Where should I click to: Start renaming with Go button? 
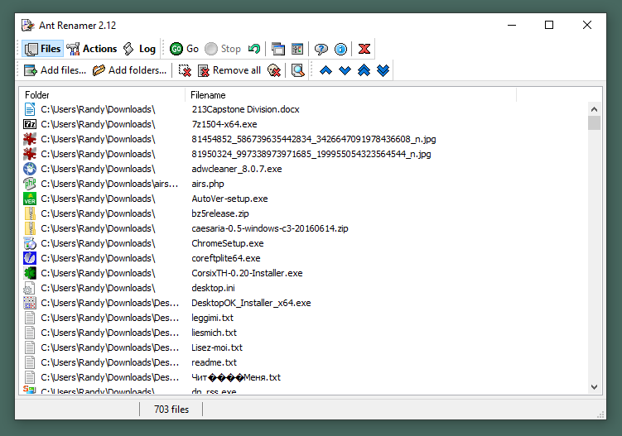184,49
